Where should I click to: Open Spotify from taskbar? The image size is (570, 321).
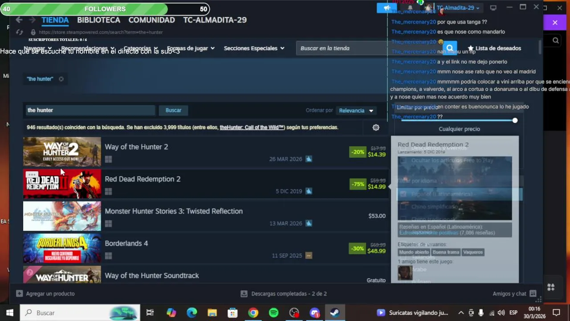(x=273, y=313)
